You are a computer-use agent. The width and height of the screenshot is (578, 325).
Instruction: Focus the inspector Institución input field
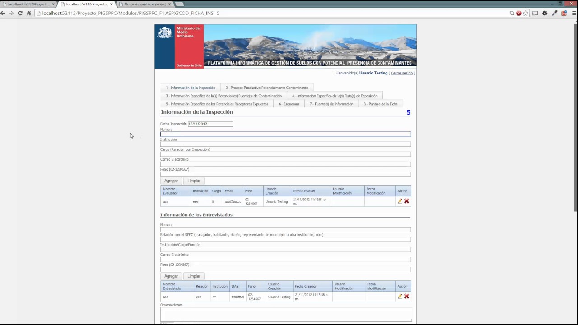(x=285, y=144)
